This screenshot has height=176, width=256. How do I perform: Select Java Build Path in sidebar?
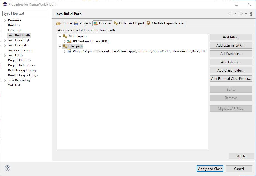click(x=19, y=35)
